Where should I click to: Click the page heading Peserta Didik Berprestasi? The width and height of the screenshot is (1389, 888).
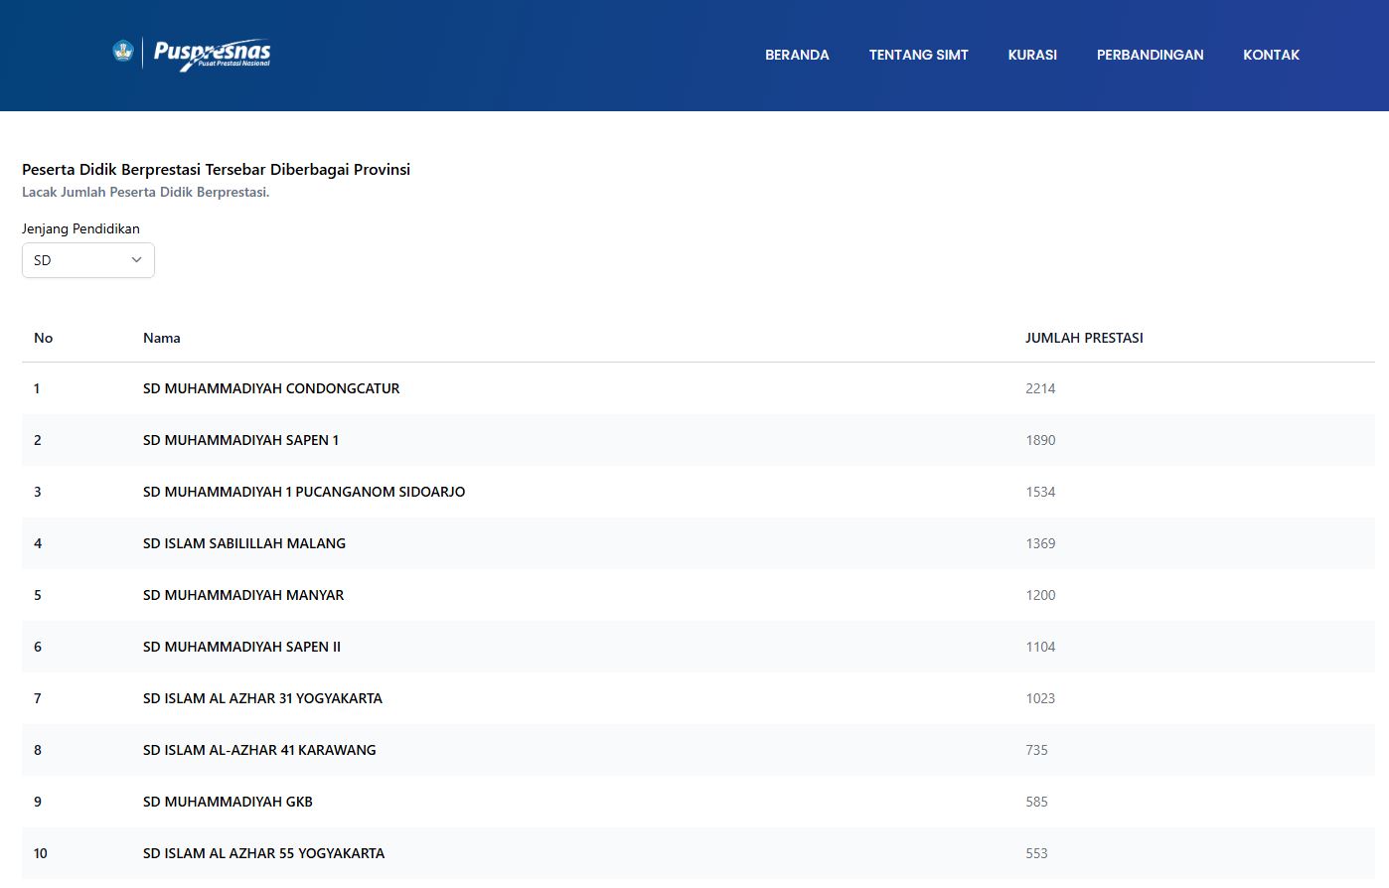coord(216,169)
